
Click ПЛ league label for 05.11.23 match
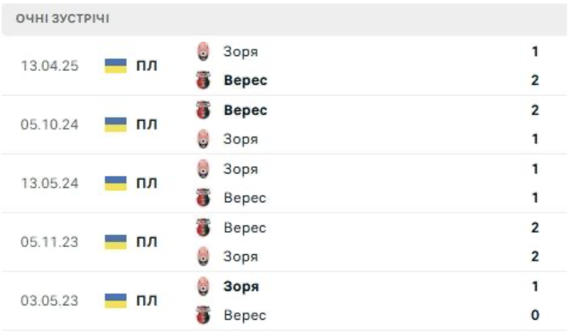click(x=147, y=242)
